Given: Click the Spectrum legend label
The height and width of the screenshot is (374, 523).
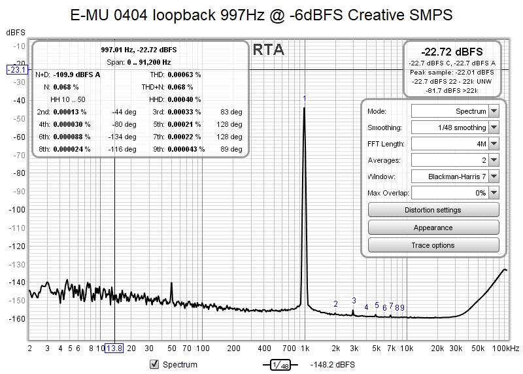Looking at the screenshot, I should [180, 365].
